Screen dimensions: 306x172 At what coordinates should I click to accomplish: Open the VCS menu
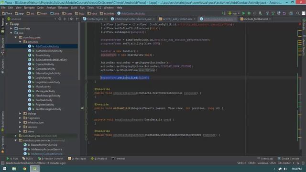(99, 8)
